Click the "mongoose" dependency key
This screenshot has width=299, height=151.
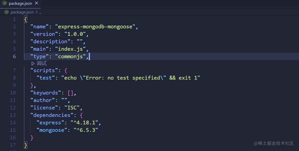[x=52, y=130]
